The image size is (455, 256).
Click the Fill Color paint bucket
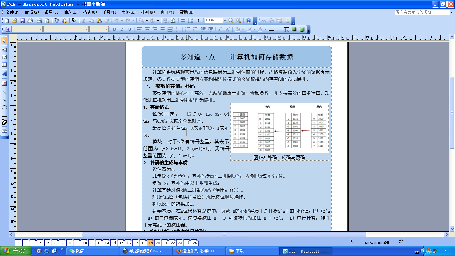[237, 29]
